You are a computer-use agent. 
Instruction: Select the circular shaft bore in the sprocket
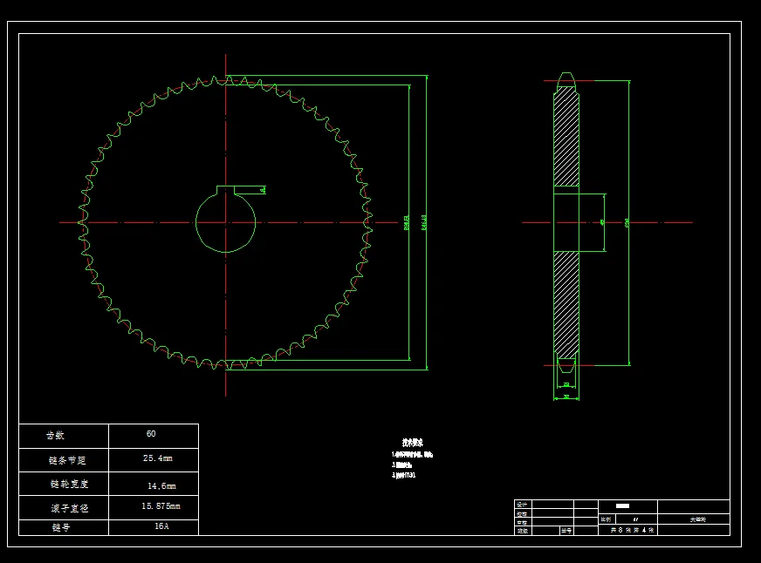[226, 223]
